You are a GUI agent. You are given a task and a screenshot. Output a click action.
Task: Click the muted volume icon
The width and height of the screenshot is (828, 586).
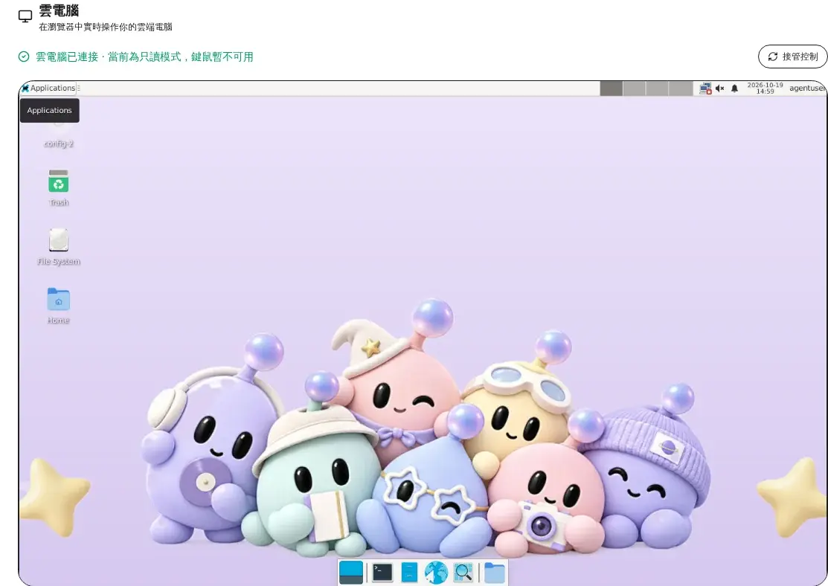719,88
